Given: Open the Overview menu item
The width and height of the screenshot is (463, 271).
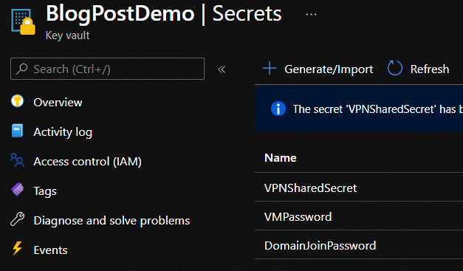Looking at the screenshot, I should click(x=58, y=103).
